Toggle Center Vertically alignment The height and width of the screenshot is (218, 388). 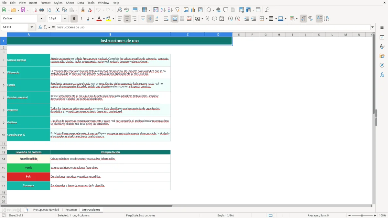tap(150, 19)
